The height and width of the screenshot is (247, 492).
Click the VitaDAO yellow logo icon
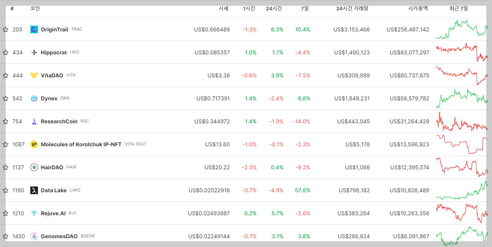[x=34, y=75]
